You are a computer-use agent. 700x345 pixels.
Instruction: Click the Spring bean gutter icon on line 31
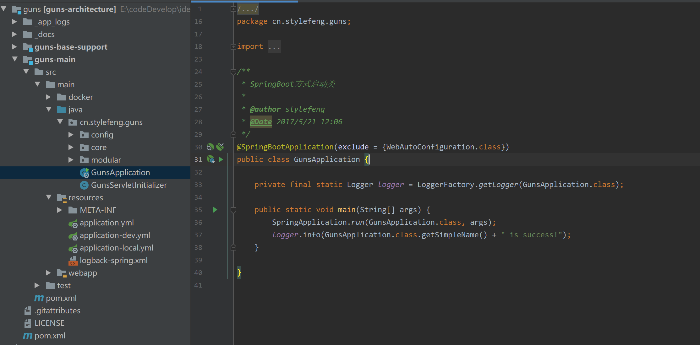tap(211, 159)
